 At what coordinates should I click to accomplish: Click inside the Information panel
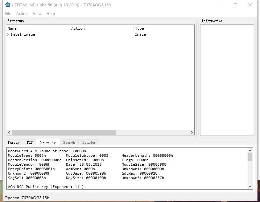click(227, 80)
